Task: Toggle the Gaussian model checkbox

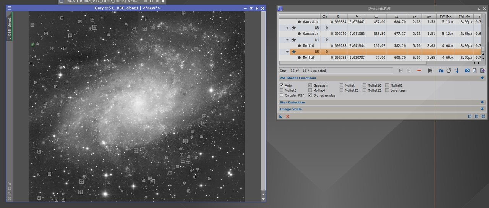Action: point(310,85)
